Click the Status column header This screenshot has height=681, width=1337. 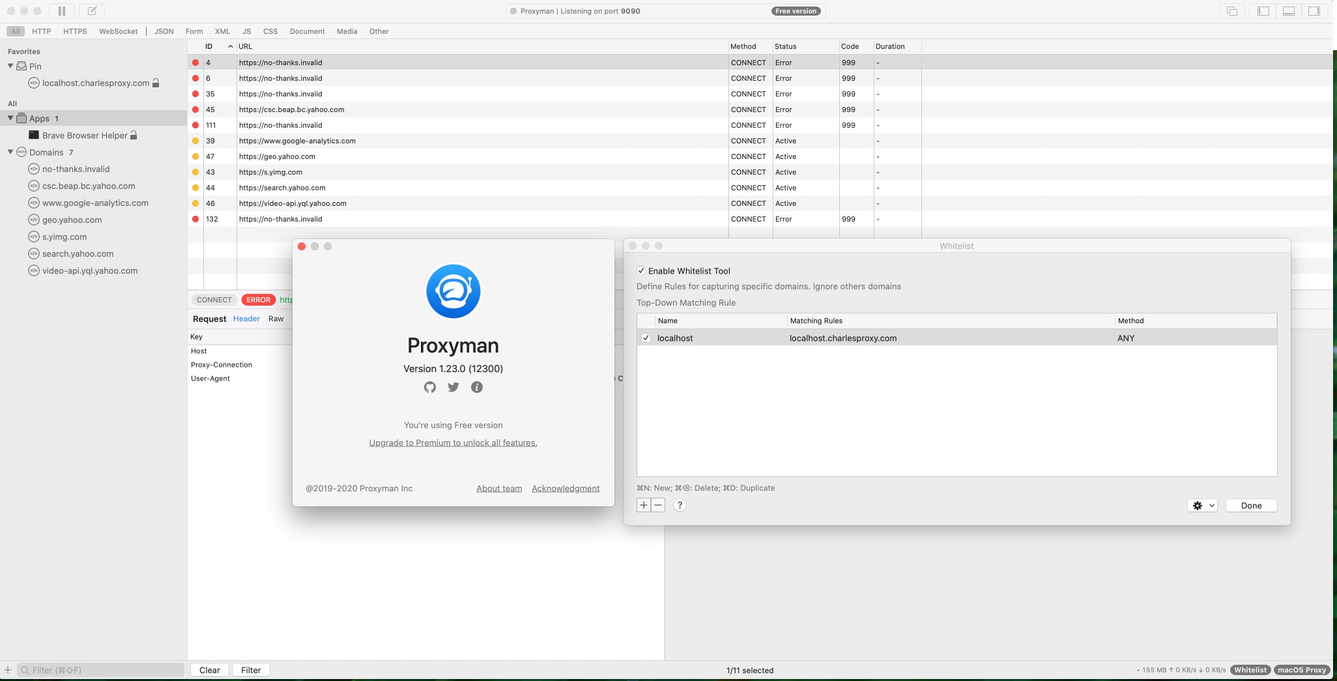coord(805,46)
